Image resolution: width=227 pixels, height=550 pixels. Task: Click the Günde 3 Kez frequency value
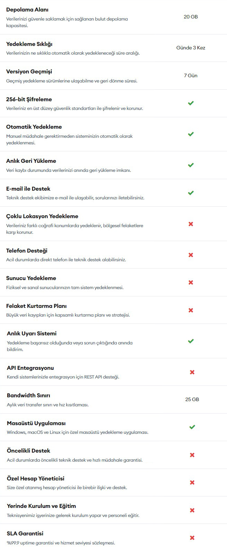point(191,48)
